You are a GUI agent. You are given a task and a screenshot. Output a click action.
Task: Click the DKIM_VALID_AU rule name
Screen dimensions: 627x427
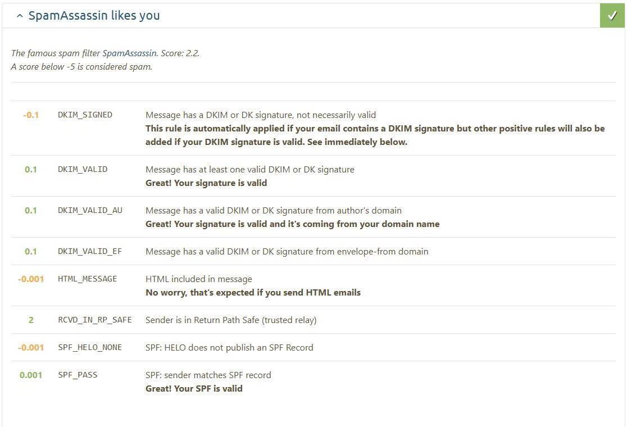90,210
